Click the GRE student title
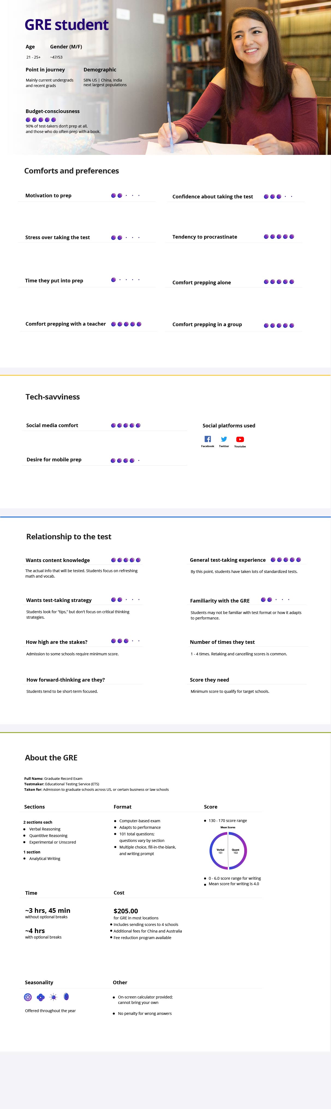Image resolution: width=331 pixels, height=1109 pixels. coord(67,25)
